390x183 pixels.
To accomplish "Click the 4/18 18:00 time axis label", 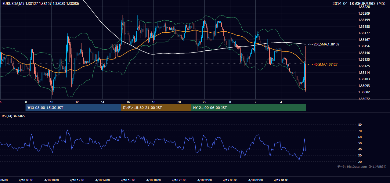I will pos(153,180).
